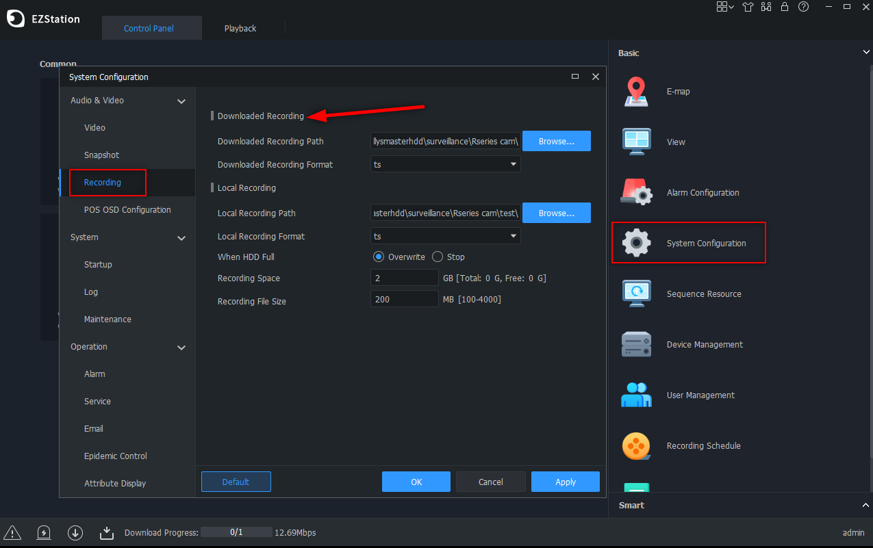Click the Alarm Configuration siren icon
873x548 pixels.
[x=636, y=193]
